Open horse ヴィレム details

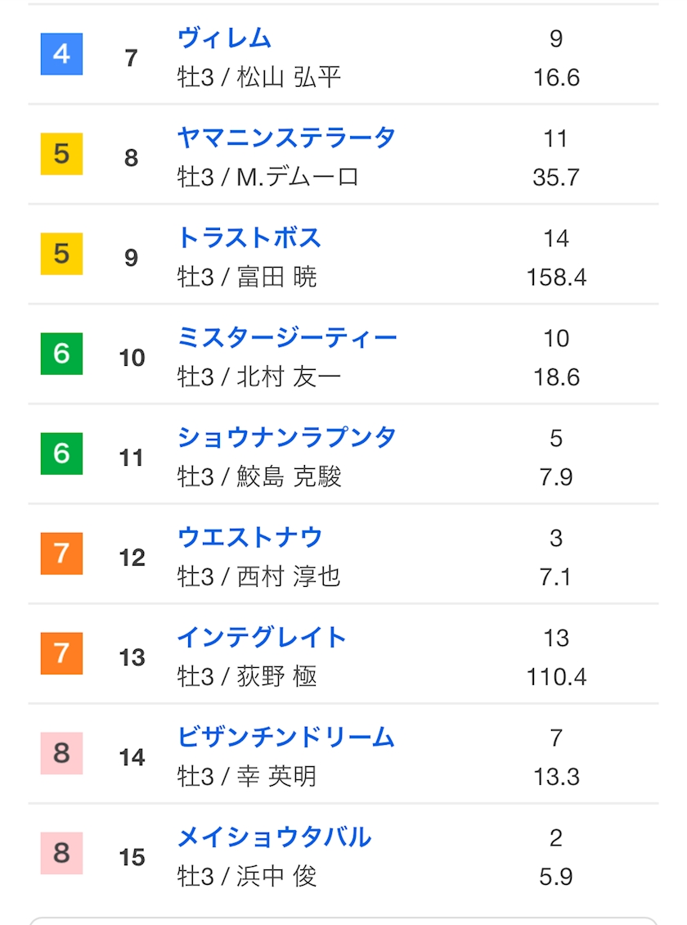(x=224, y=38)
